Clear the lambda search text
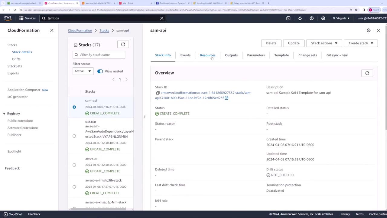 162,18
